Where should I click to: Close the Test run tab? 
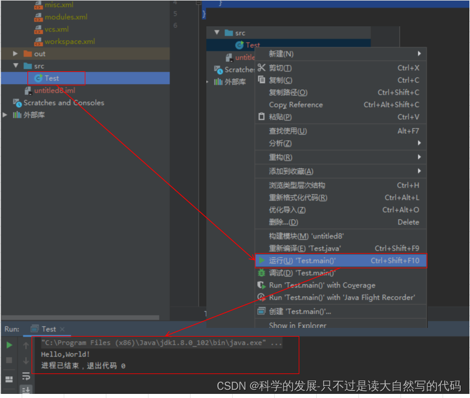(x=62, y=330)
